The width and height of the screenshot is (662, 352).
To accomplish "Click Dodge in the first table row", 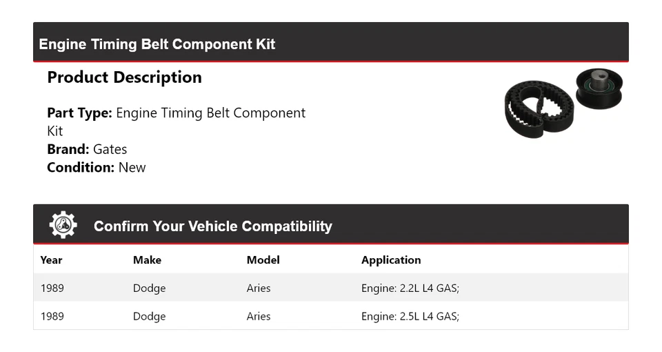I will click(149, 288).
